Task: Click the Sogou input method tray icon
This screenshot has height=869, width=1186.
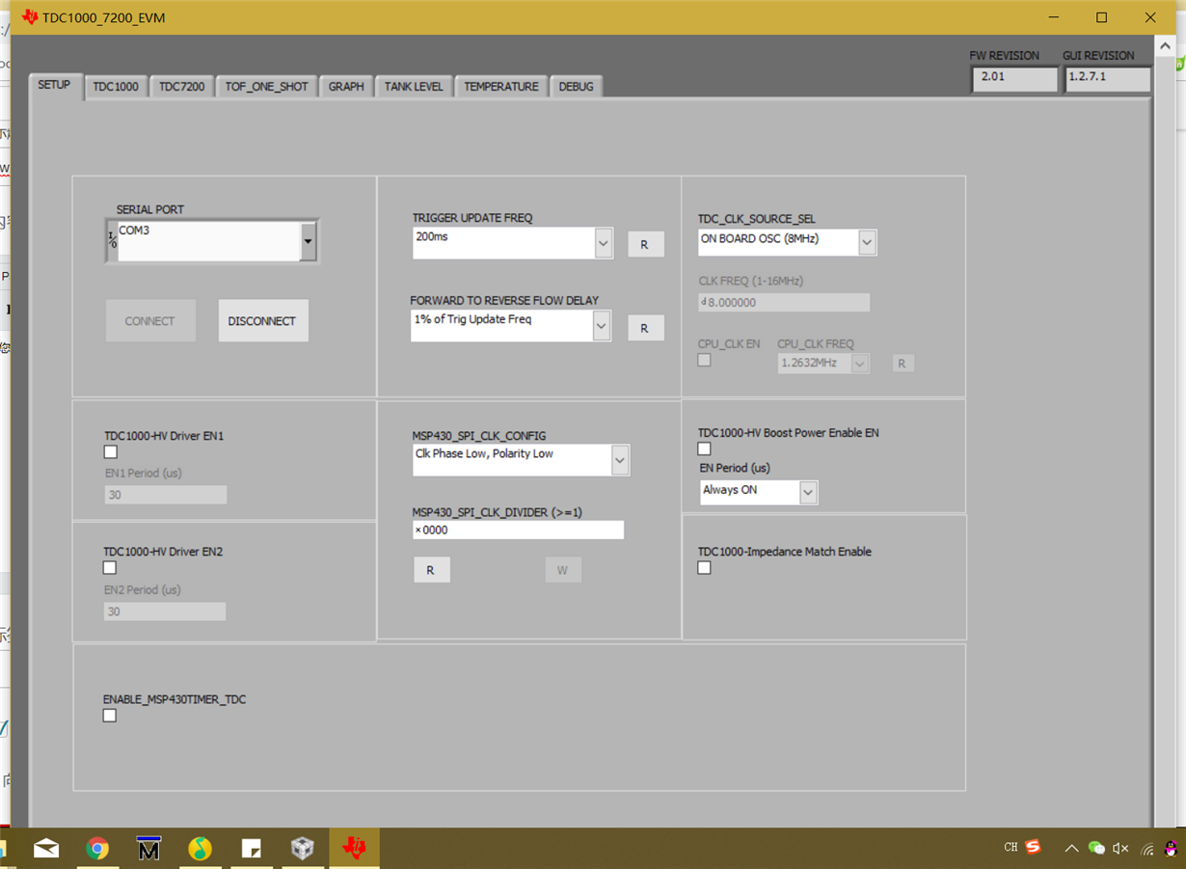Action: (x=1034, y=847)
